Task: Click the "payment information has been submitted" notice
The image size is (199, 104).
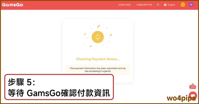Action: pyautogui.click(x=98, y=70)
